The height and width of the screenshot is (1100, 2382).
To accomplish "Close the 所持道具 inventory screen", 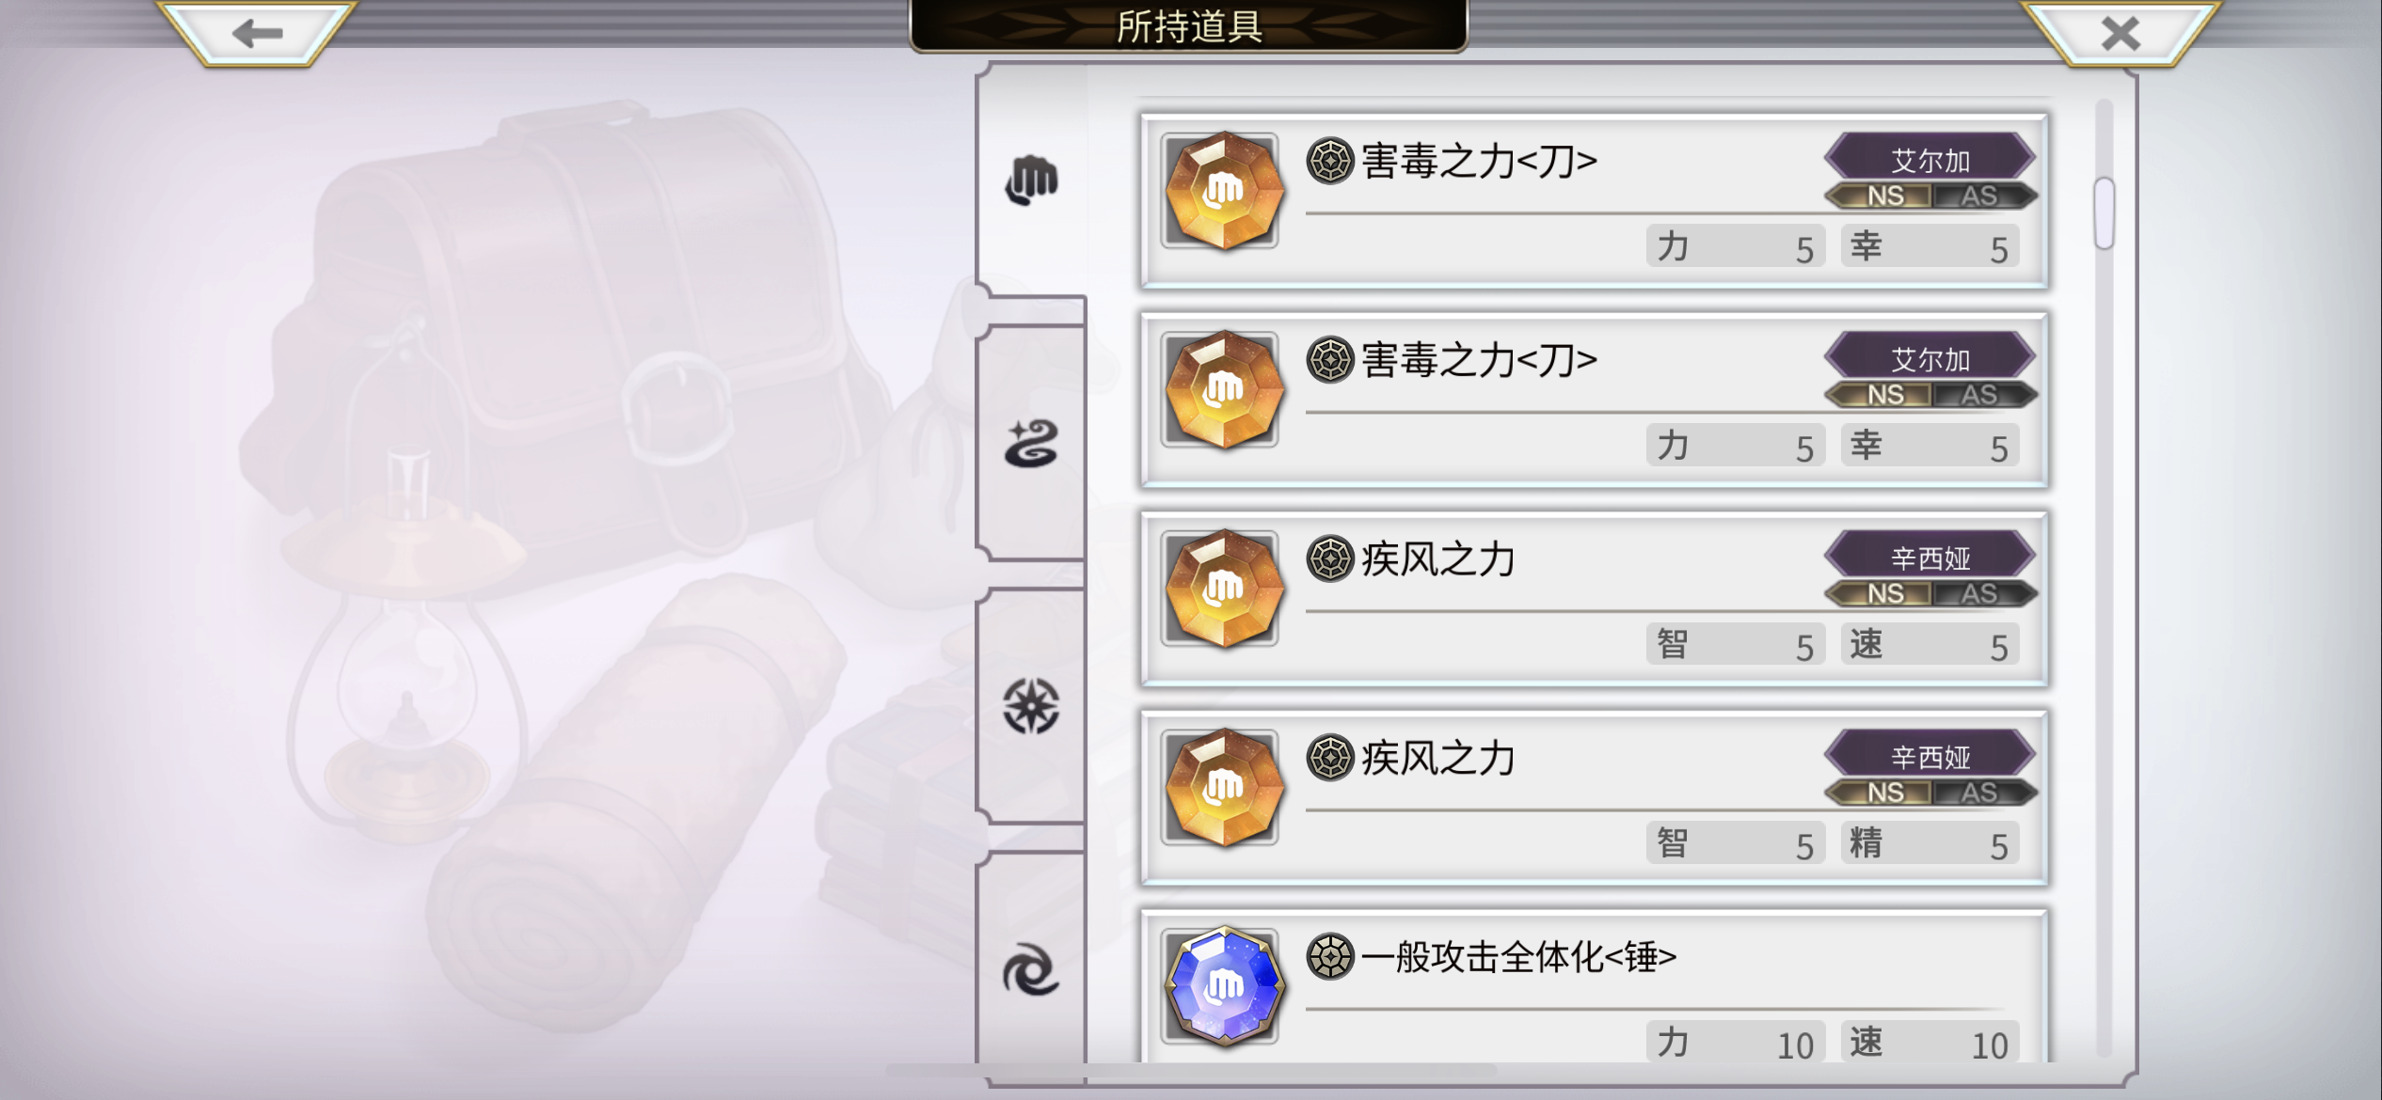I will (x=2120, y=34).
